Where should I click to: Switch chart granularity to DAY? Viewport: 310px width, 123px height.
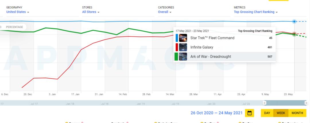[267, 113]
